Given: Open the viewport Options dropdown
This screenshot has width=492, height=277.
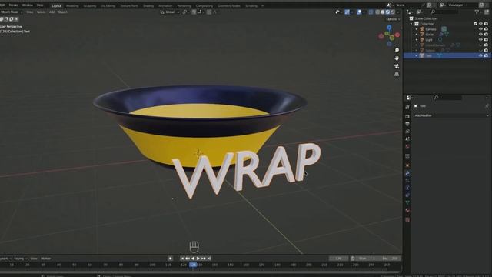Looking at the screenshot, I should click(393, 19).
